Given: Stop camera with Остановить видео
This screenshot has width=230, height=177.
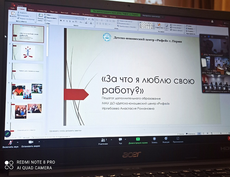Looking at the screenshot, I should 31,144.
